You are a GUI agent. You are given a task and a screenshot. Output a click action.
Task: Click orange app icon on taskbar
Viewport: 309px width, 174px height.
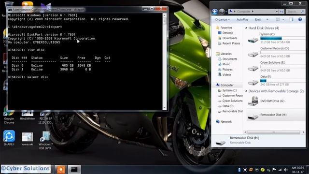pyautogui.click(x=61, y=170)
